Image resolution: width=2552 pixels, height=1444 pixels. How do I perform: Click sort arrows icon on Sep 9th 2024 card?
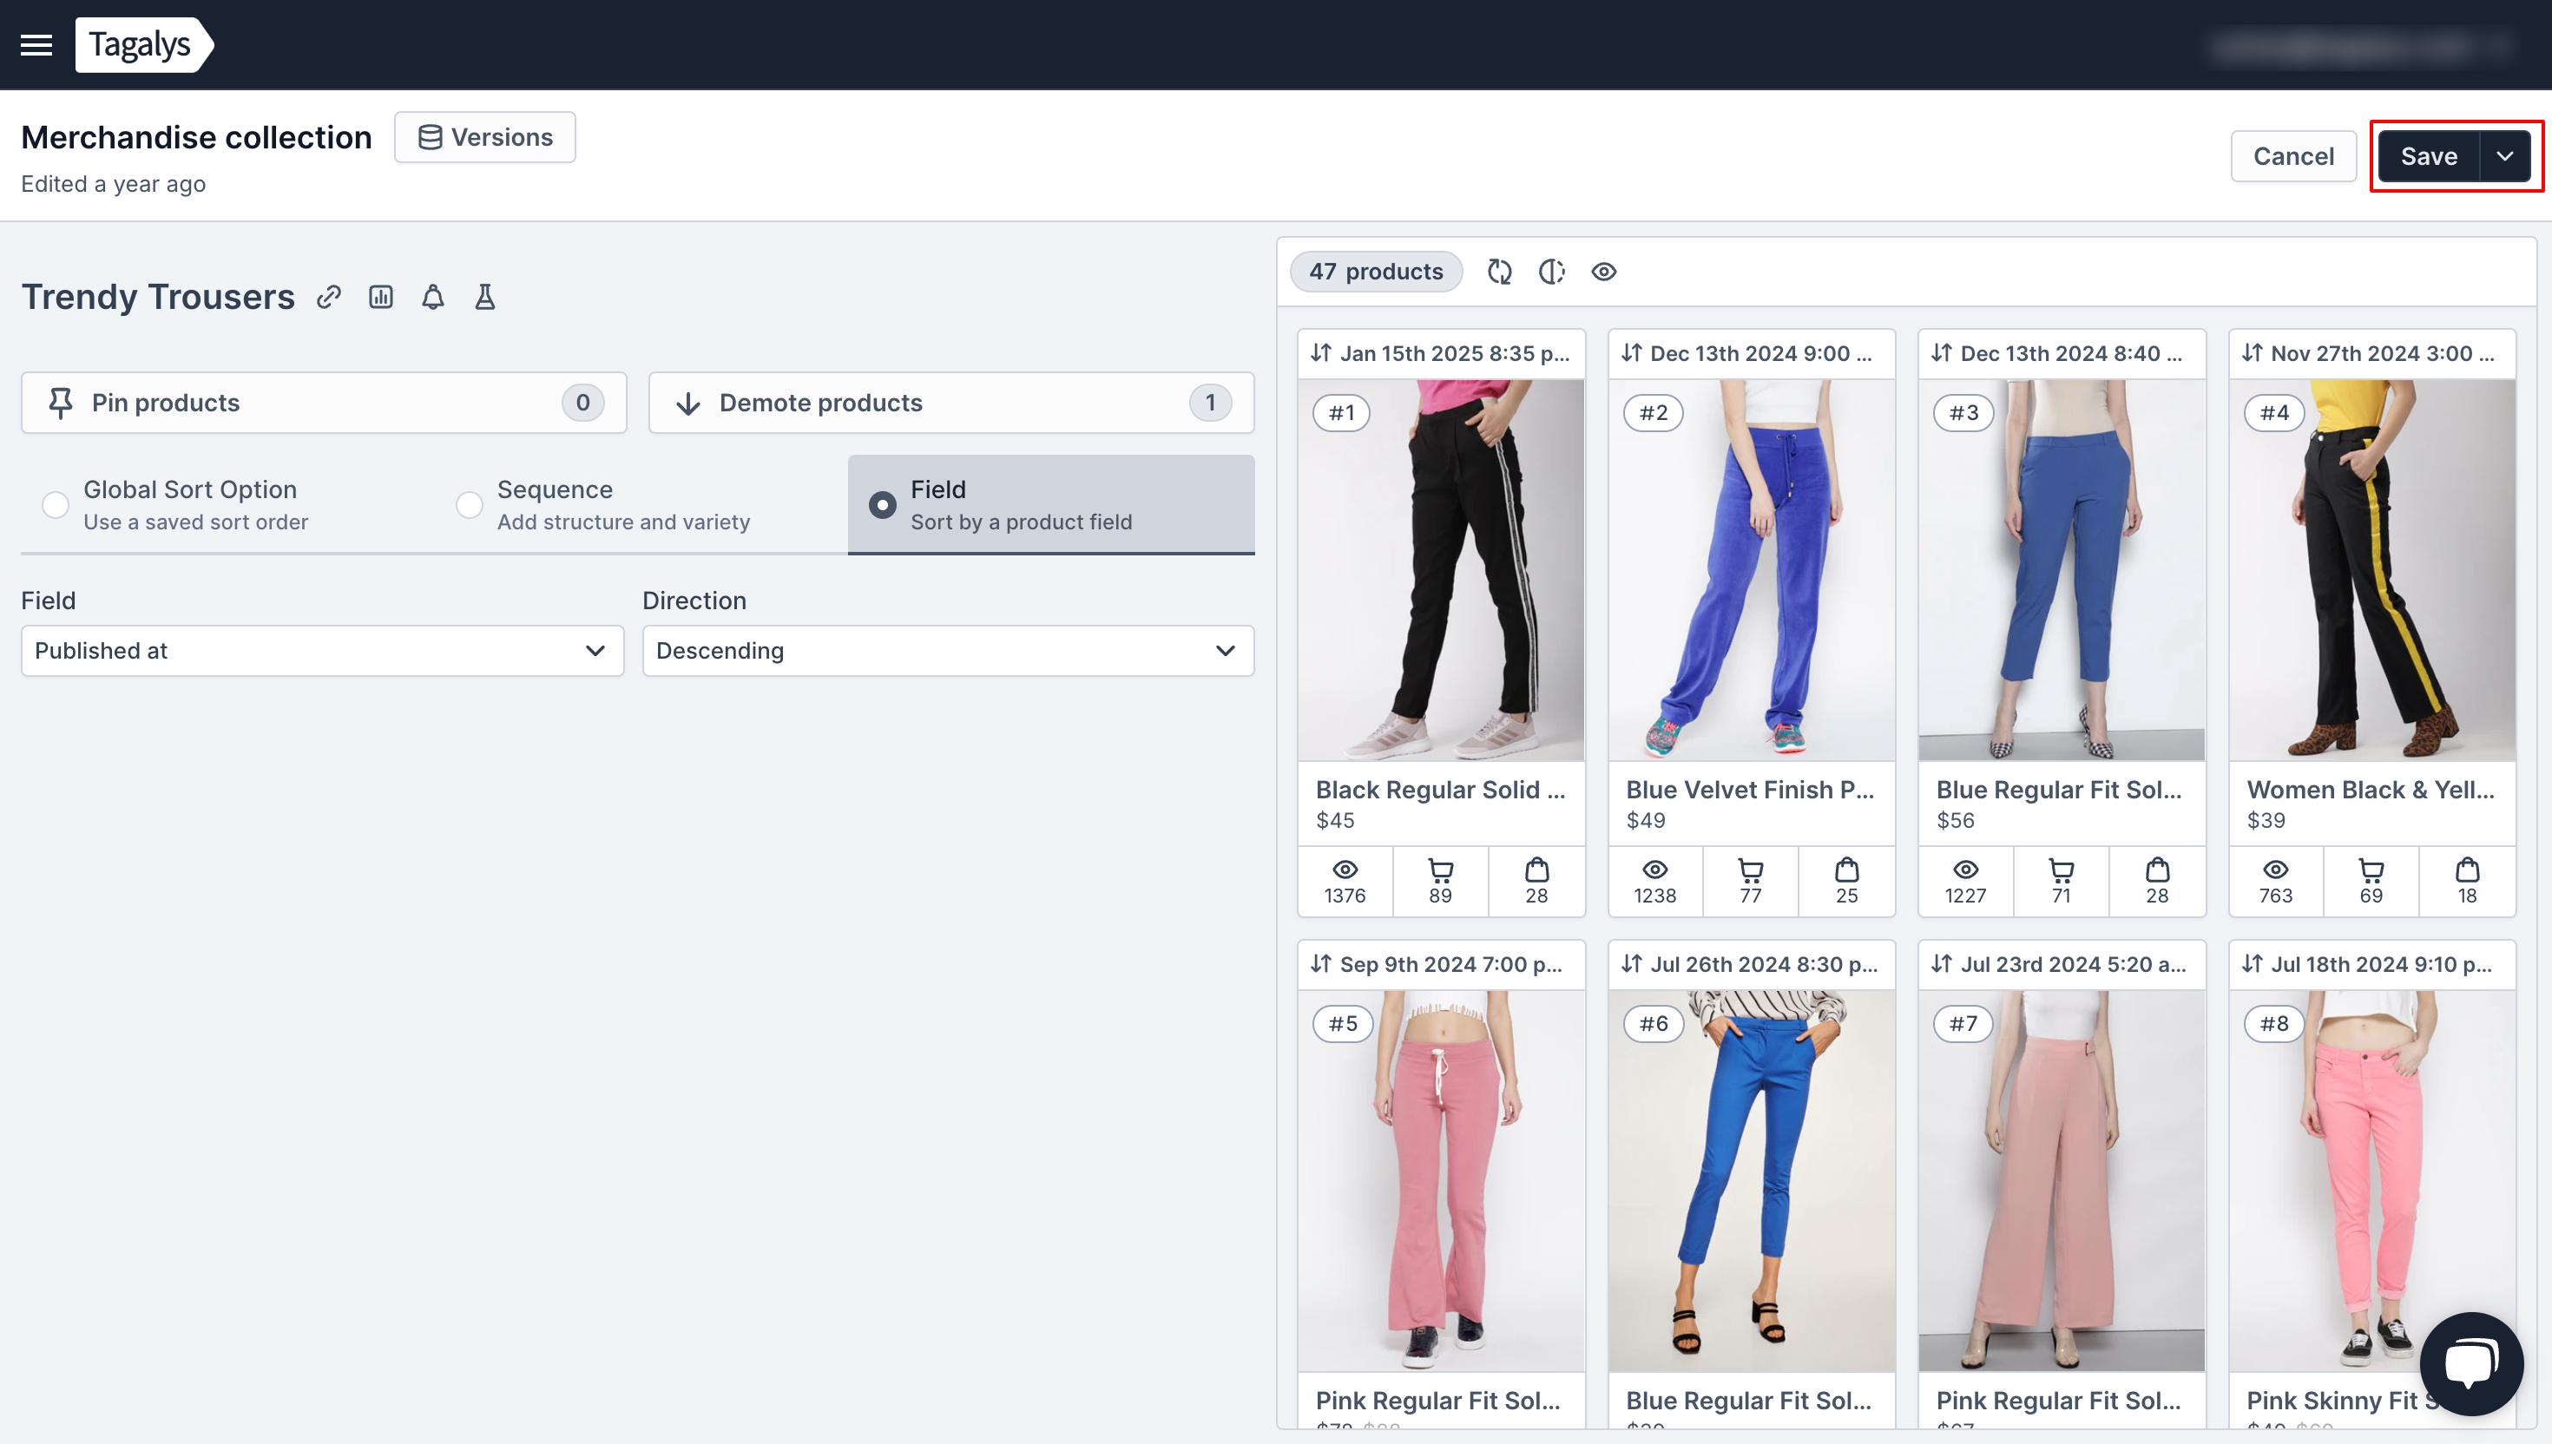tap(1321, 964)
